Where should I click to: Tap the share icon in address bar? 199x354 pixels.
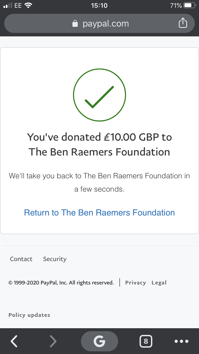[x=183, y=23]
